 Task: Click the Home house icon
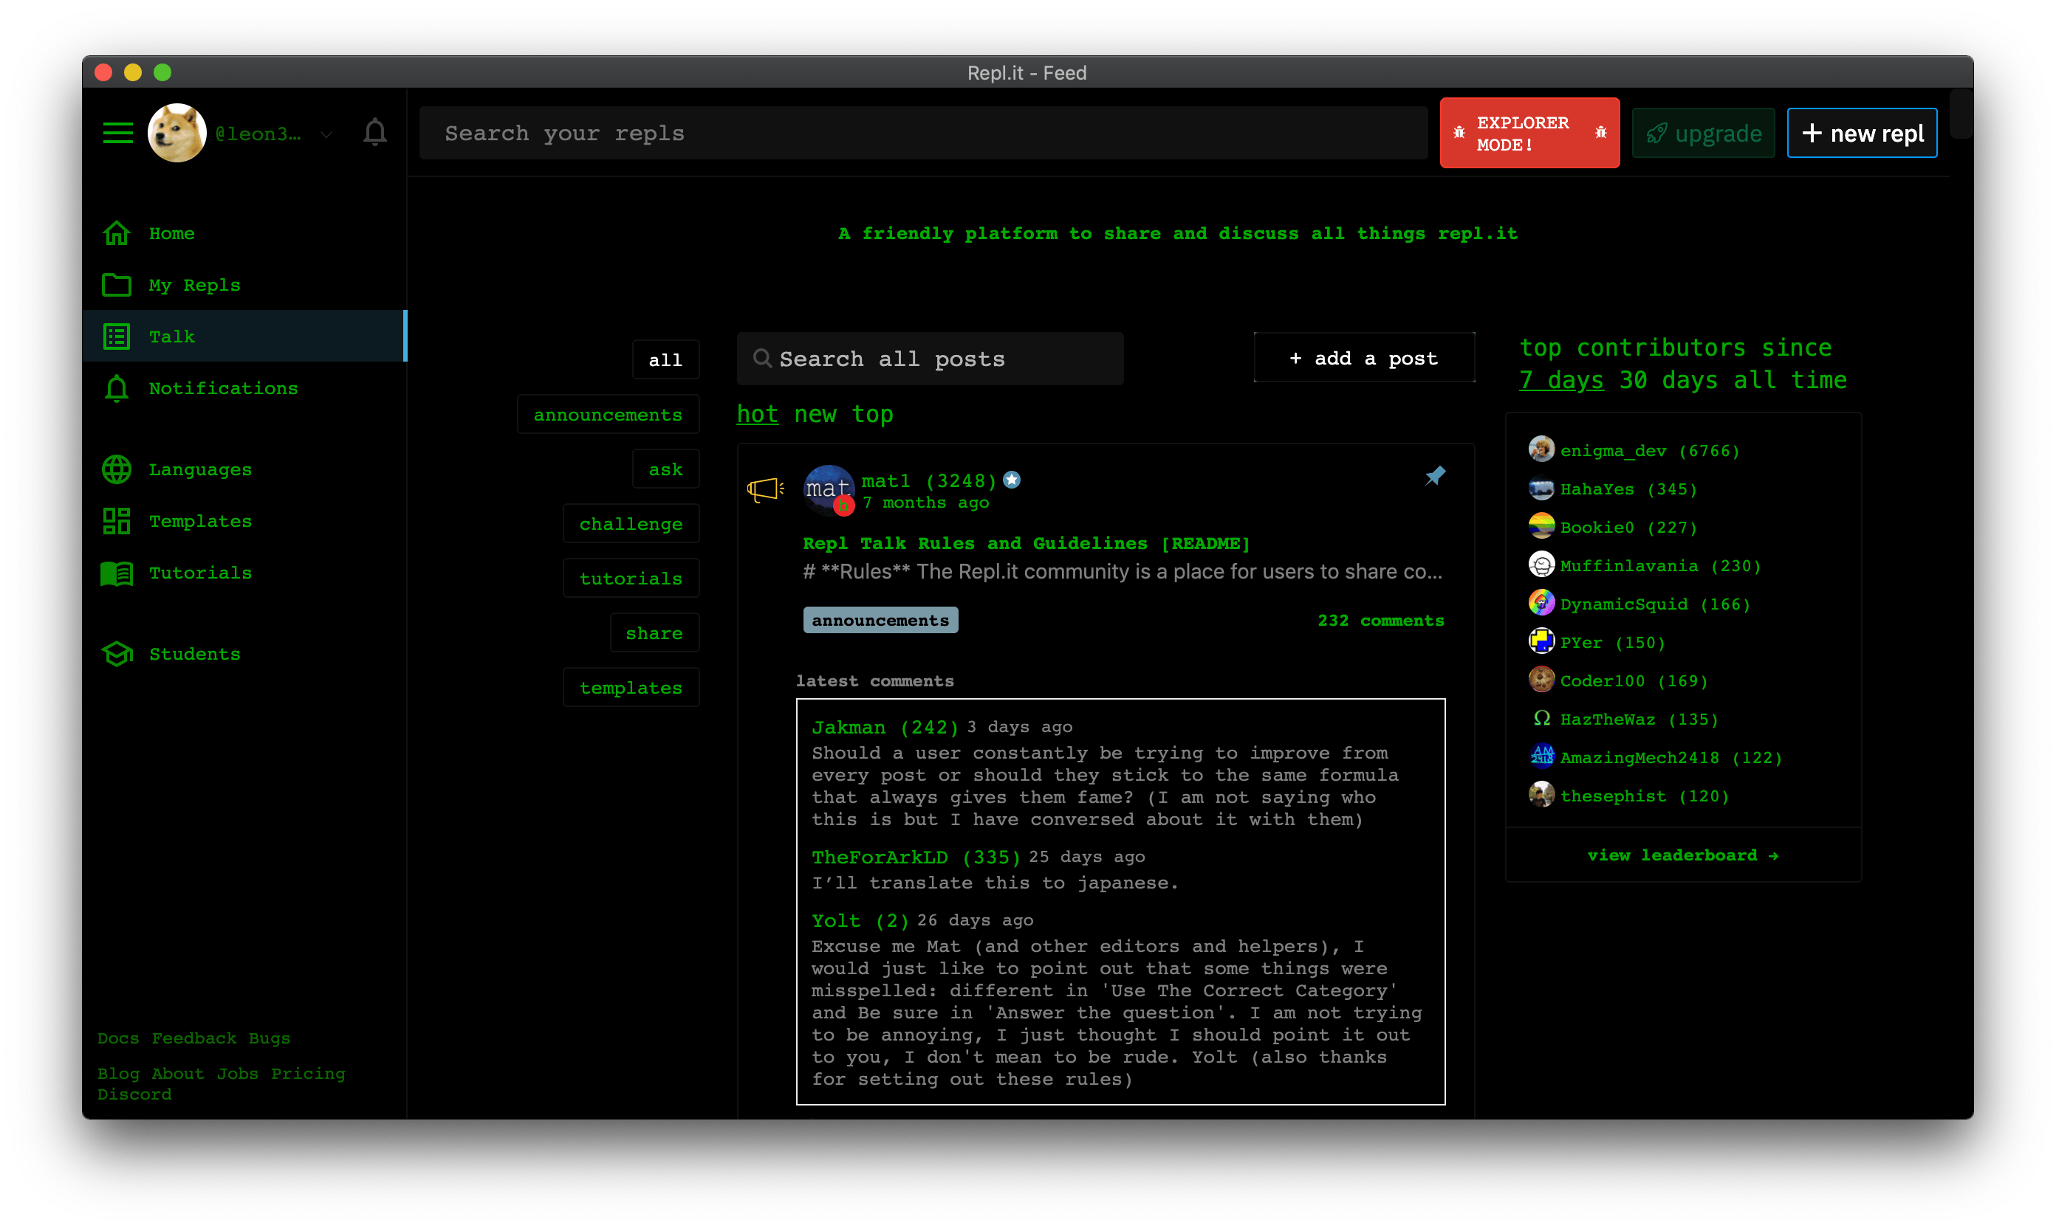click(x=117, y=233)
